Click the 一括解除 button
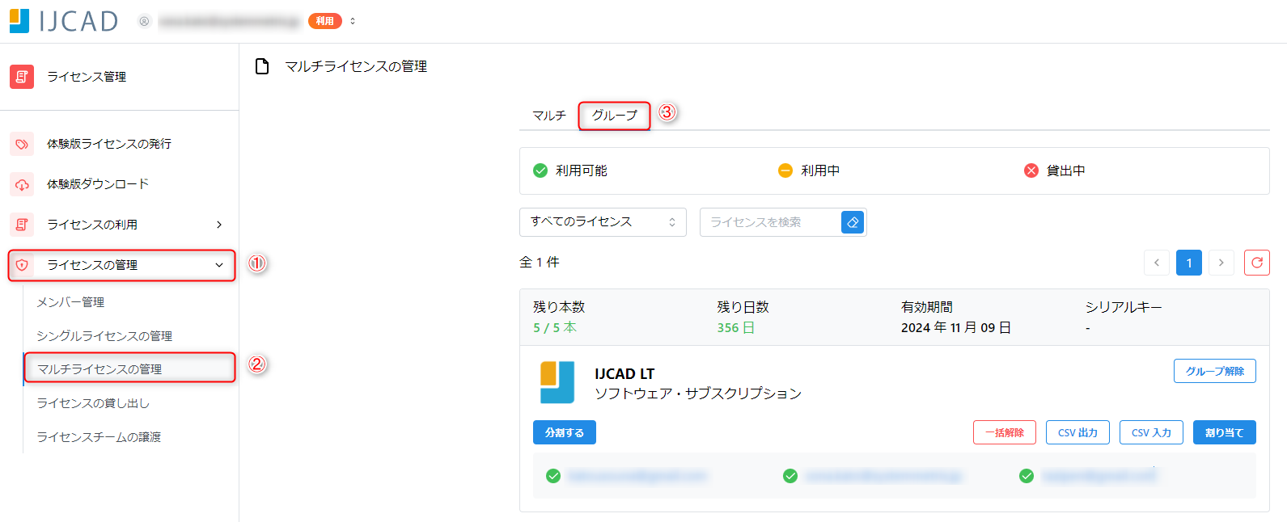Viewport: 1287px width, 522px height. [x=1005, y=432]
